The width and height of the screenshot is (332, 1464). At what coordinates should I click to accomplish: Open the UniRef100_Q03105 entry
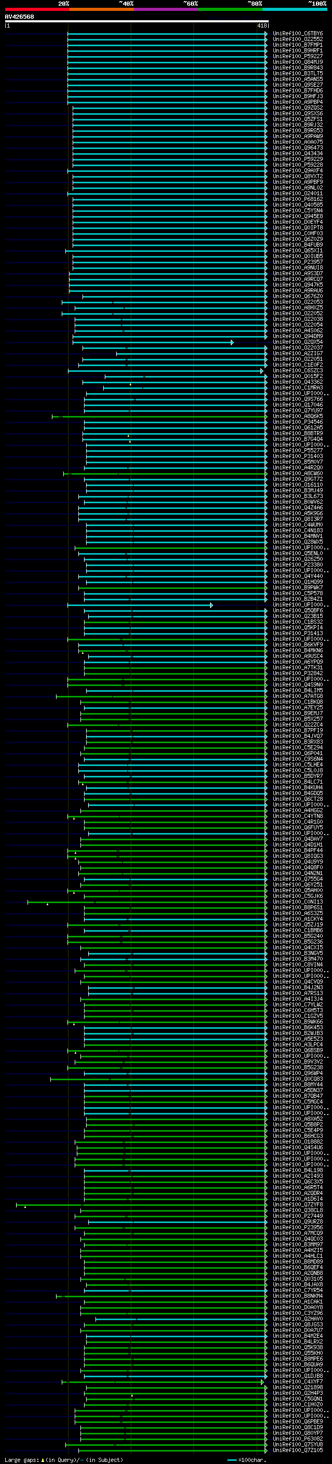tap(297, 1279)
